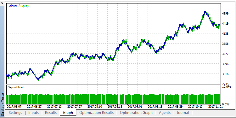Click the 2017.06.27 date label
Image resolution: width=236 pixels, height=118 pixels.
34,107
